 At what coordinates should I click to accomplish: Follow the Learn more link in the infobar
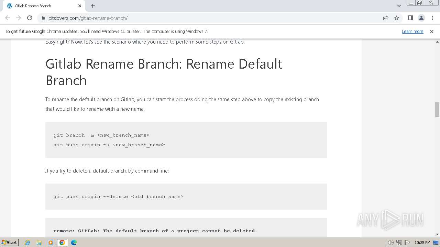pyautogui.click(x=412, y=31)
